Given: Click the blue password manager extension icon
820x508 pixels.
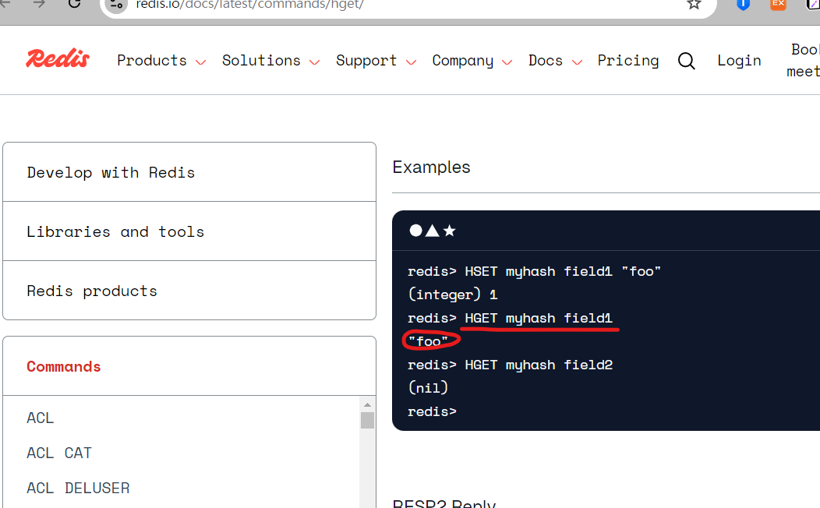Looking at the screenshot, I should coord(743,4).
